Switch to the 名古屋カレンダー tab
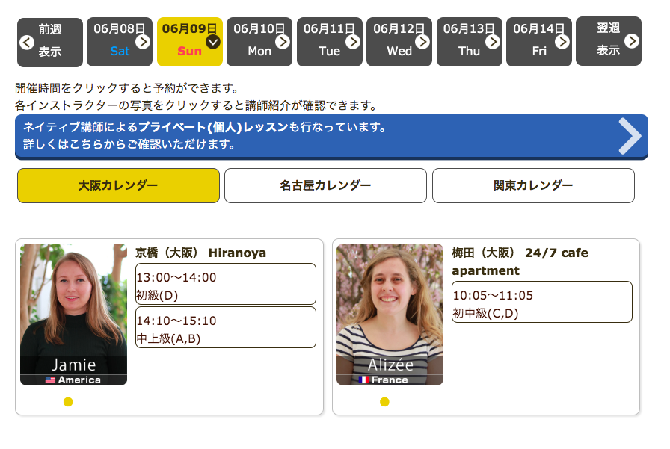 tap(325, 185)
